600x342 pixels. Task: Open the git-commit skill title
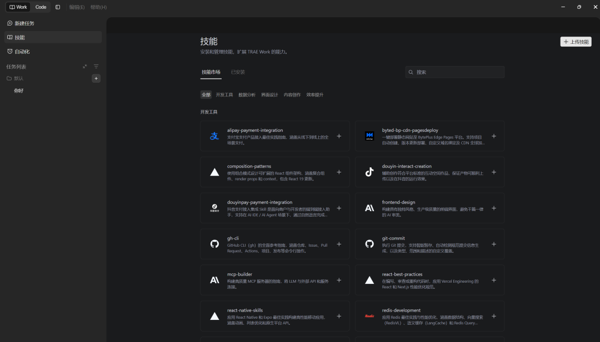393,238
